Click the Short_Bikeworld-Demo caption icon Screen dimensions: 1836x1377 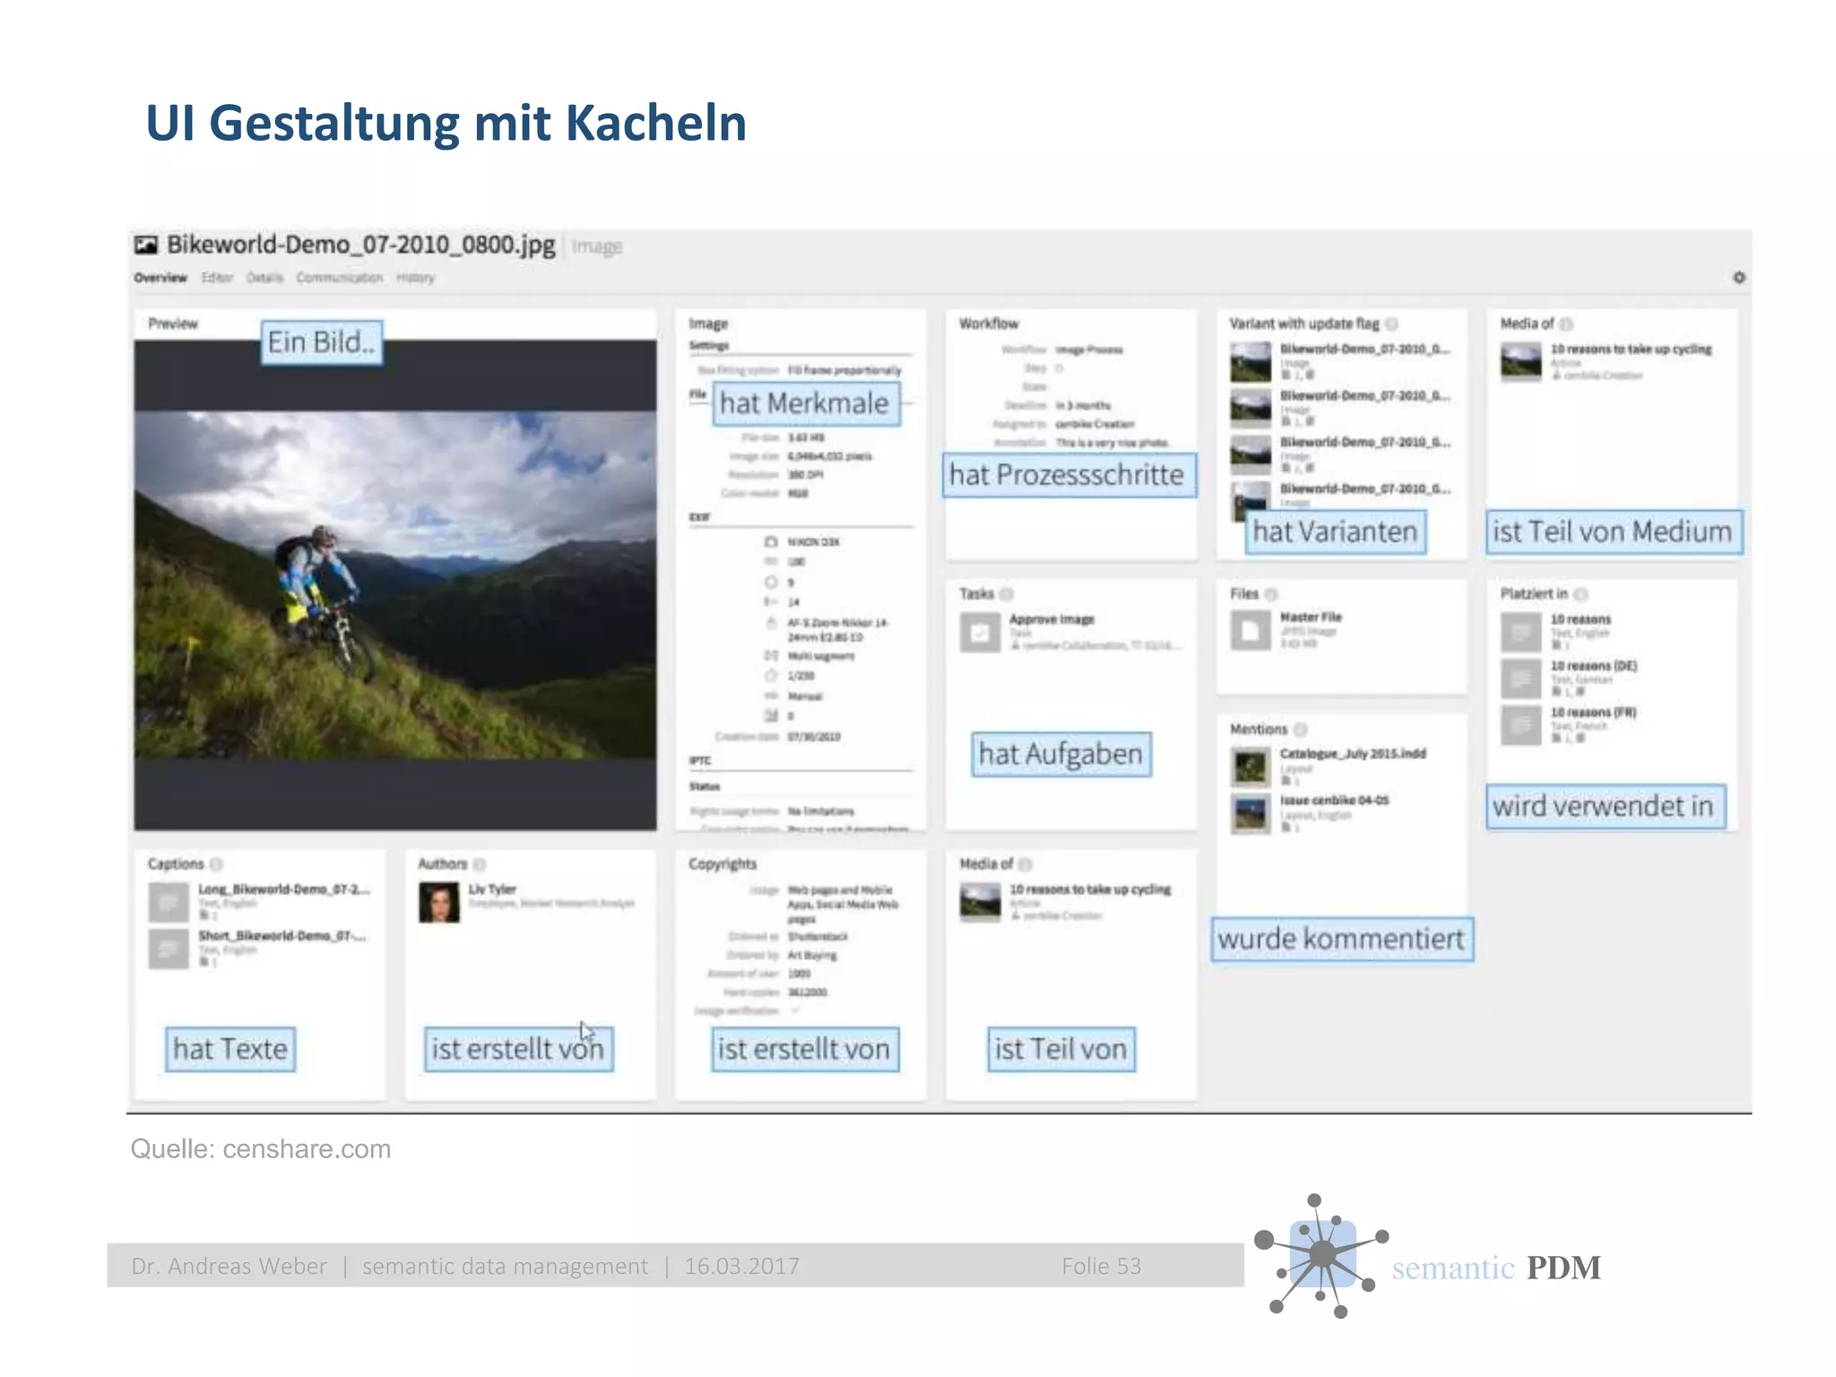point(169,948)
